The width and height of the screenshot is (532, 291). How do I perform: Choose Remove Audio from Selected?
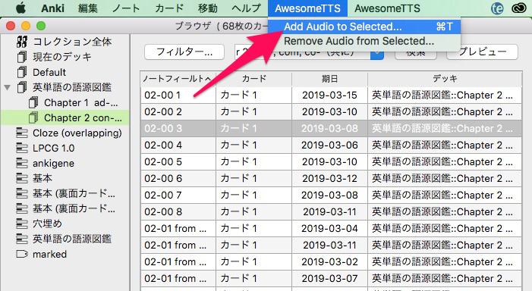click(x=364, y=41)
